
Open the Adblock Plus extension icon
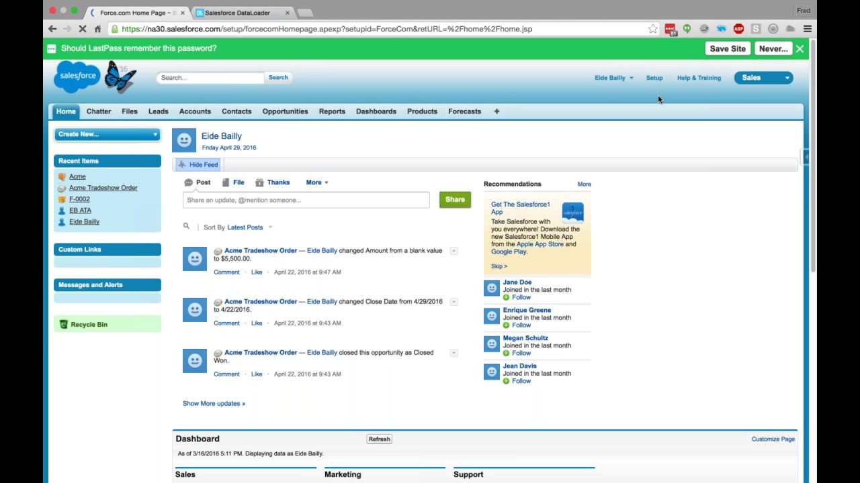[738, 29]
